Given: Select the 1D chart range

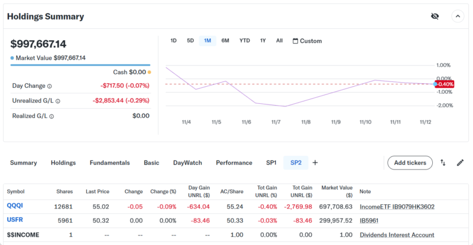Looking at the screenshot, I should point(173,41).
